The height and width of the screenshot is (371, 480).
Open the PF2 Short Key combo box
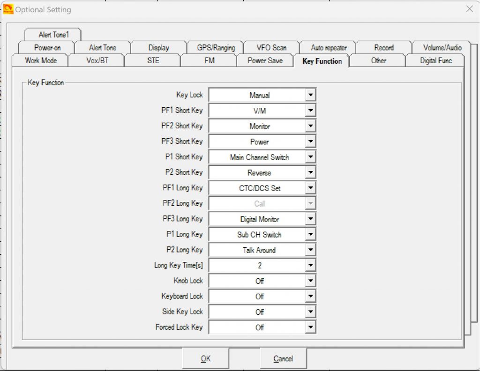(x=310, y=126)
